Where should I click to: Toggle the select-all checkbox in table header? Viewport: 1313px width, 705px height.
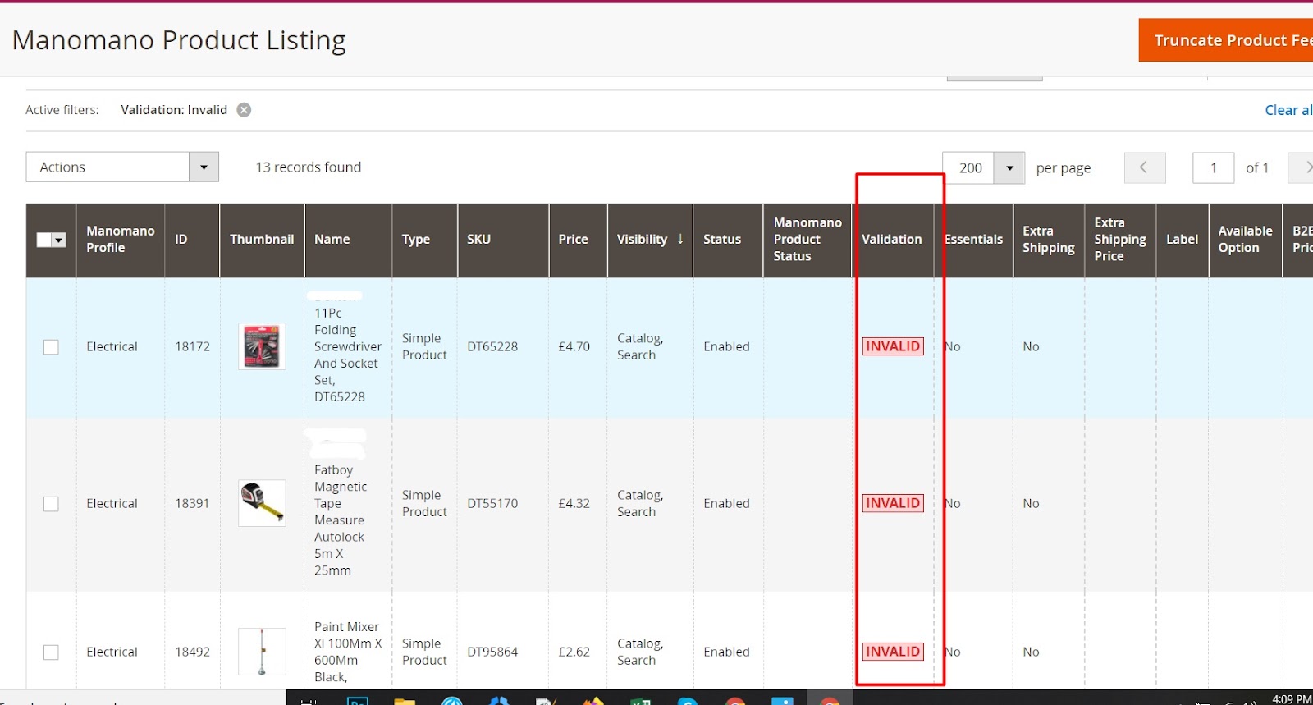click(44, 240)
